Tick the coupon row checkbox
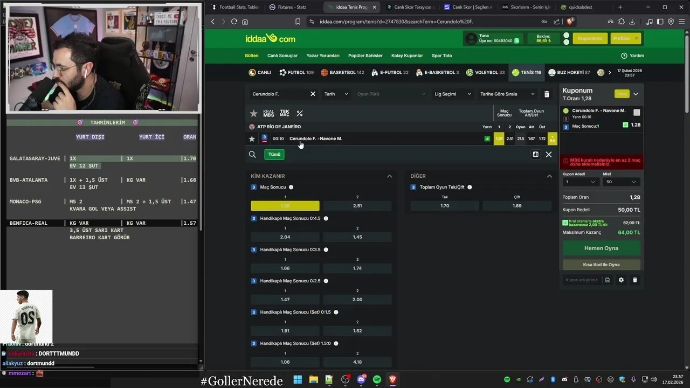The width and height of the screenshot is (690, 388). click(x=637, y=112)
